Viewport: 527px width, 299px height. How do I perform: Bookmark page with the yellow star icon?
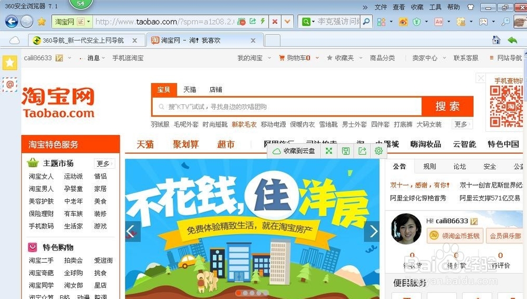42,22
